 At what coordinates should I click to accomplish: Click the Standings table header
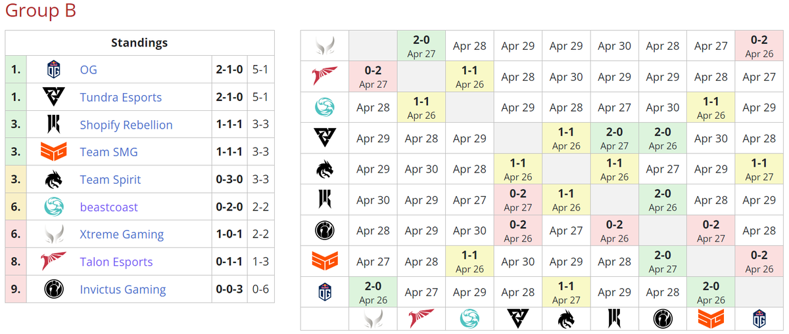point(139,43)
